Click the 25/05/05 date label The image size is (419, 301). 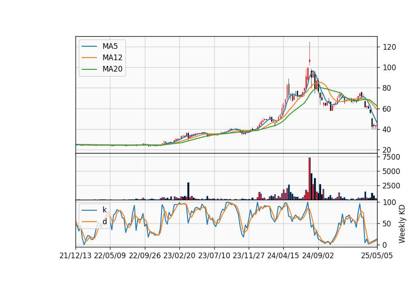[x=377, y=256]
